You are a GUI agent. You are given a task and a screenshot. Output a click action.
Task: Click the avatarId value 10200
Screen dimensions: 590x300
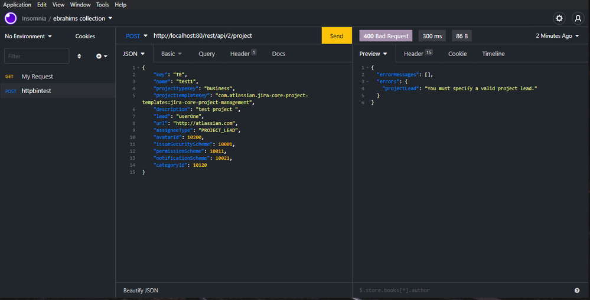click(x=195, y=137)
